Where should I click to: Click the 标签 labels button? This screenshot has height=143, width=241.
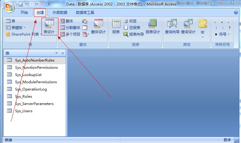130,21
